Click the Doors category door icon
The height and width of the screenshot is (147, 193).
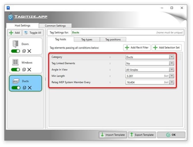(x=16, y=44)
